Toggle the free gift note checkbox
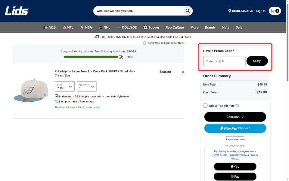Screen dimensions: 289x181 tap(206, 106)
